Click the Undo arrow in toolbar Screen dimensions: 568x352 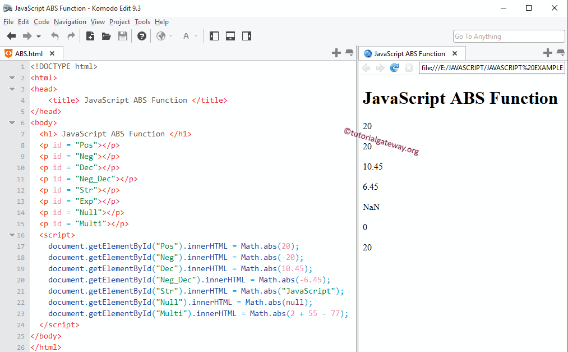tap(54, 36)
